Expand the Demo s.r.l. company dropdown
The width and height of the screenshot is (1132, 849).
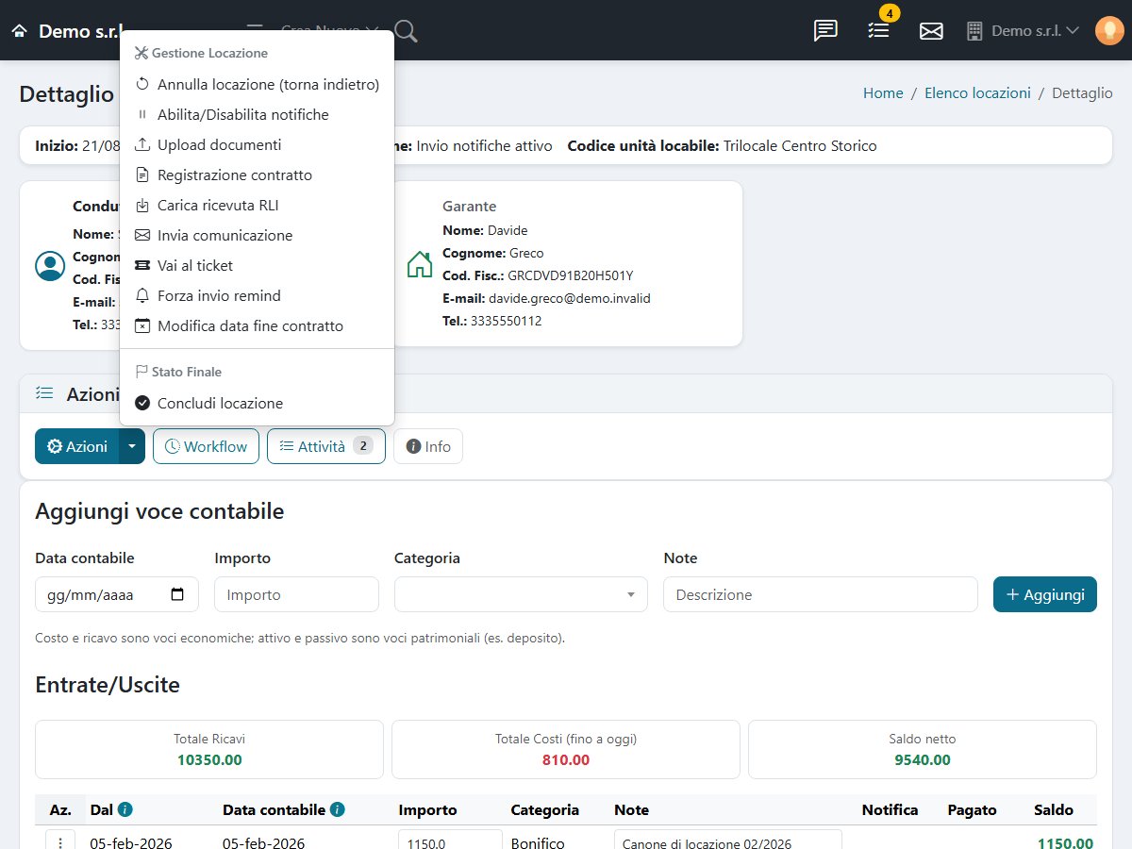[x=1024, y=31]
